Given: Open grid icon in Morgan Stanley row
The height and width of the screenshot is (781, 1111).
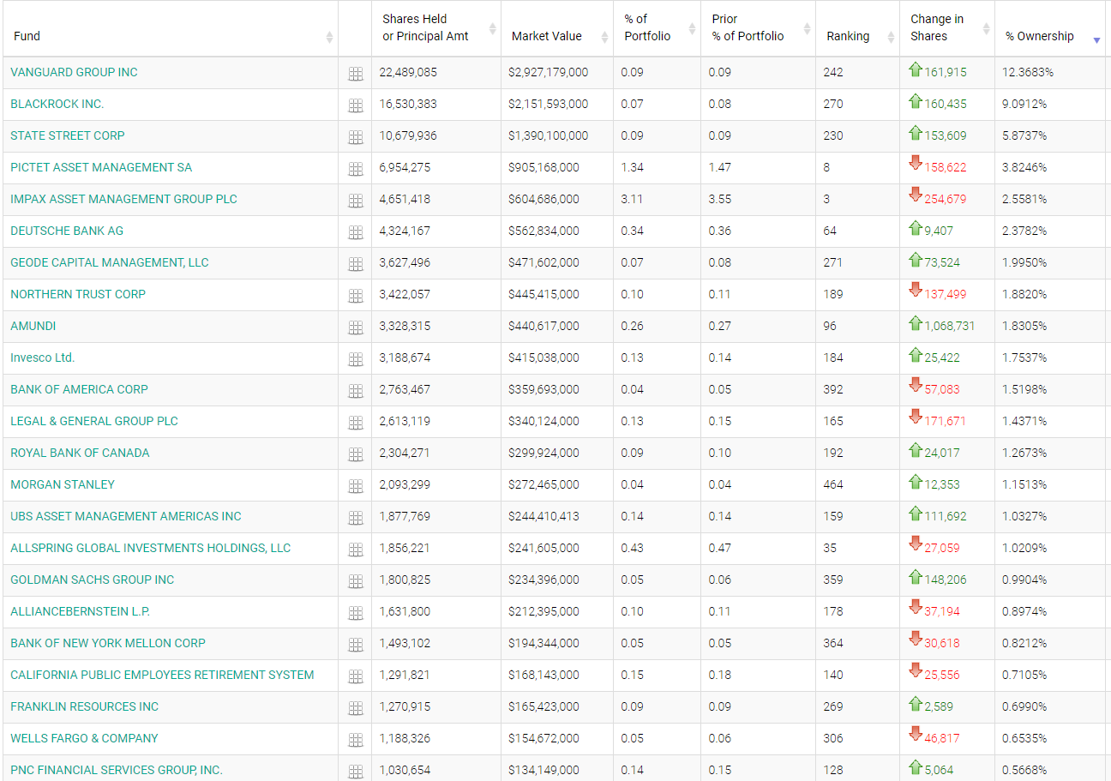Looking at the screenshot, I should click(356, 486).
